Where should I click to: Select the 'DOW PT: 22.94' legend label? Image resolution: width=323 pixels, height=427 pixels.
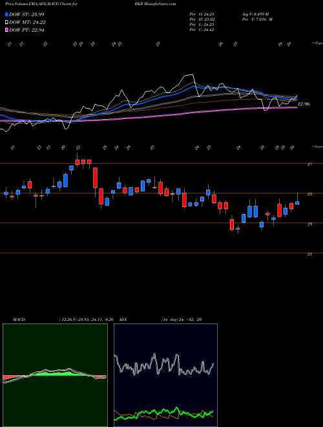click(26, 30)
